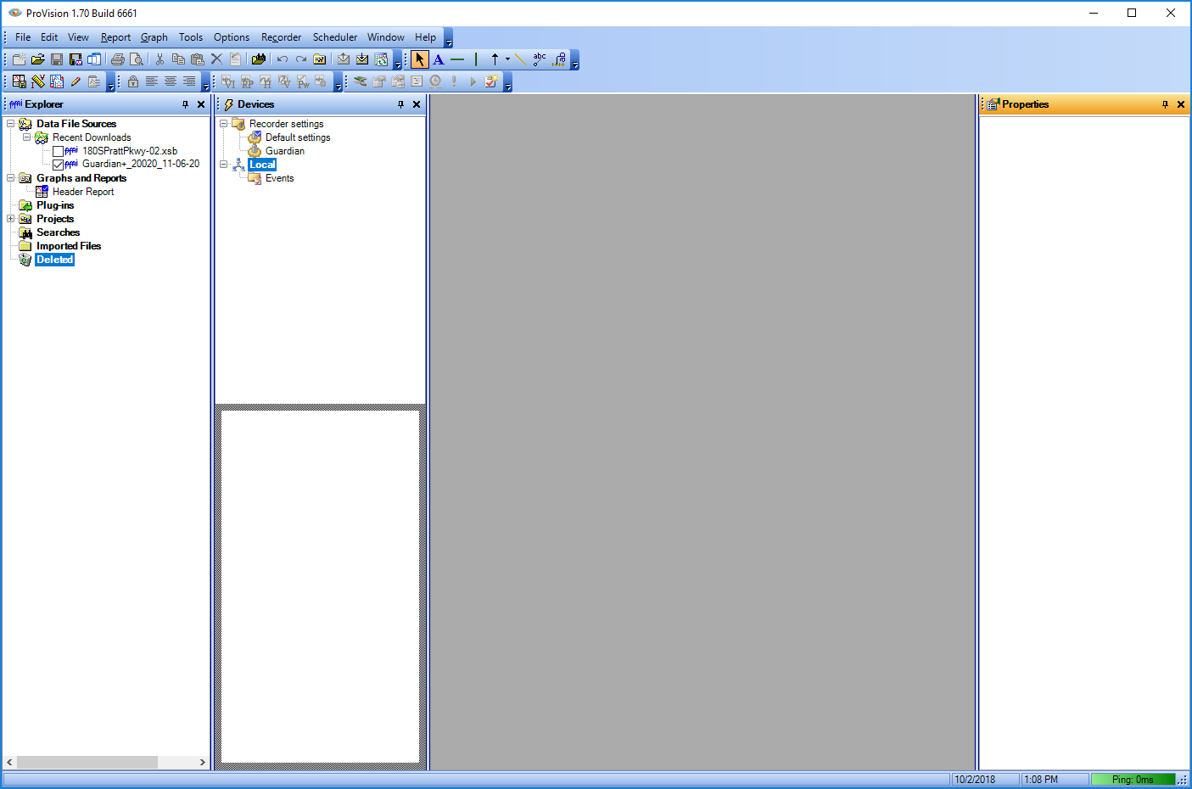Select the text annotation tool
Viewport: 1192px width, 789px height.
tap(439, 59)
